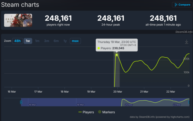Screen dimensions: 193x121
Task: Click left navigator range handle
Action: tap(21, 102)
